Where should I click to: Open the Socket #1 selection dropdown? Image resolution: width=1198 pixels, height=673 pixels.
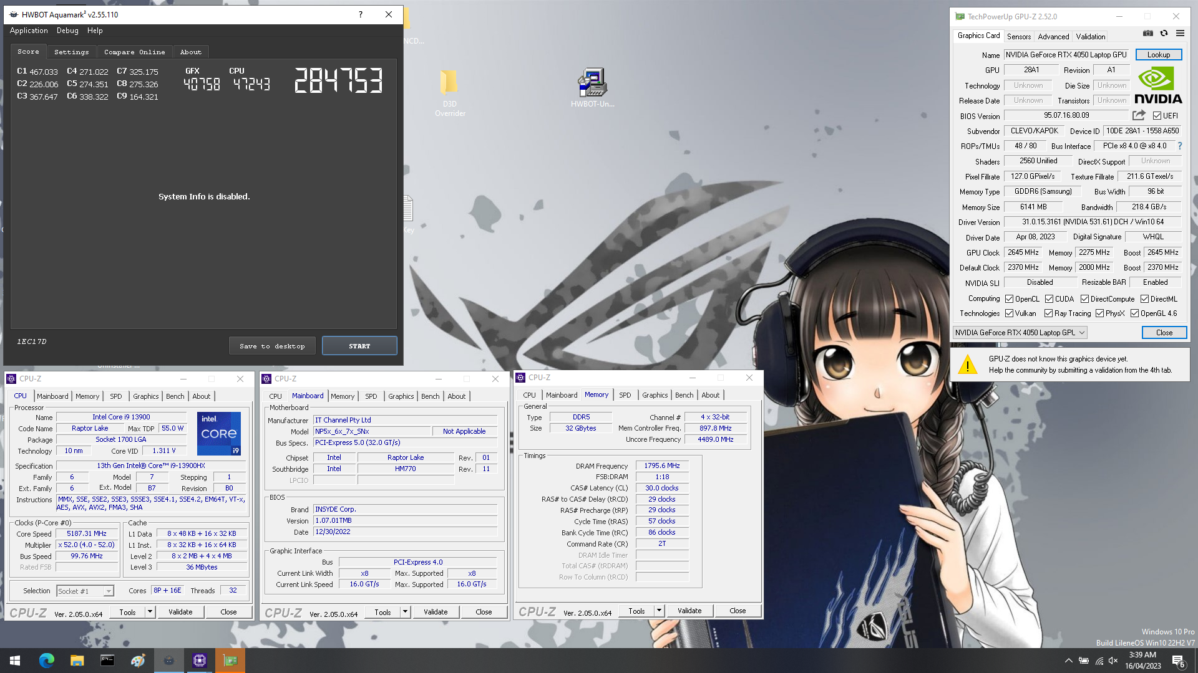point(85,591)
